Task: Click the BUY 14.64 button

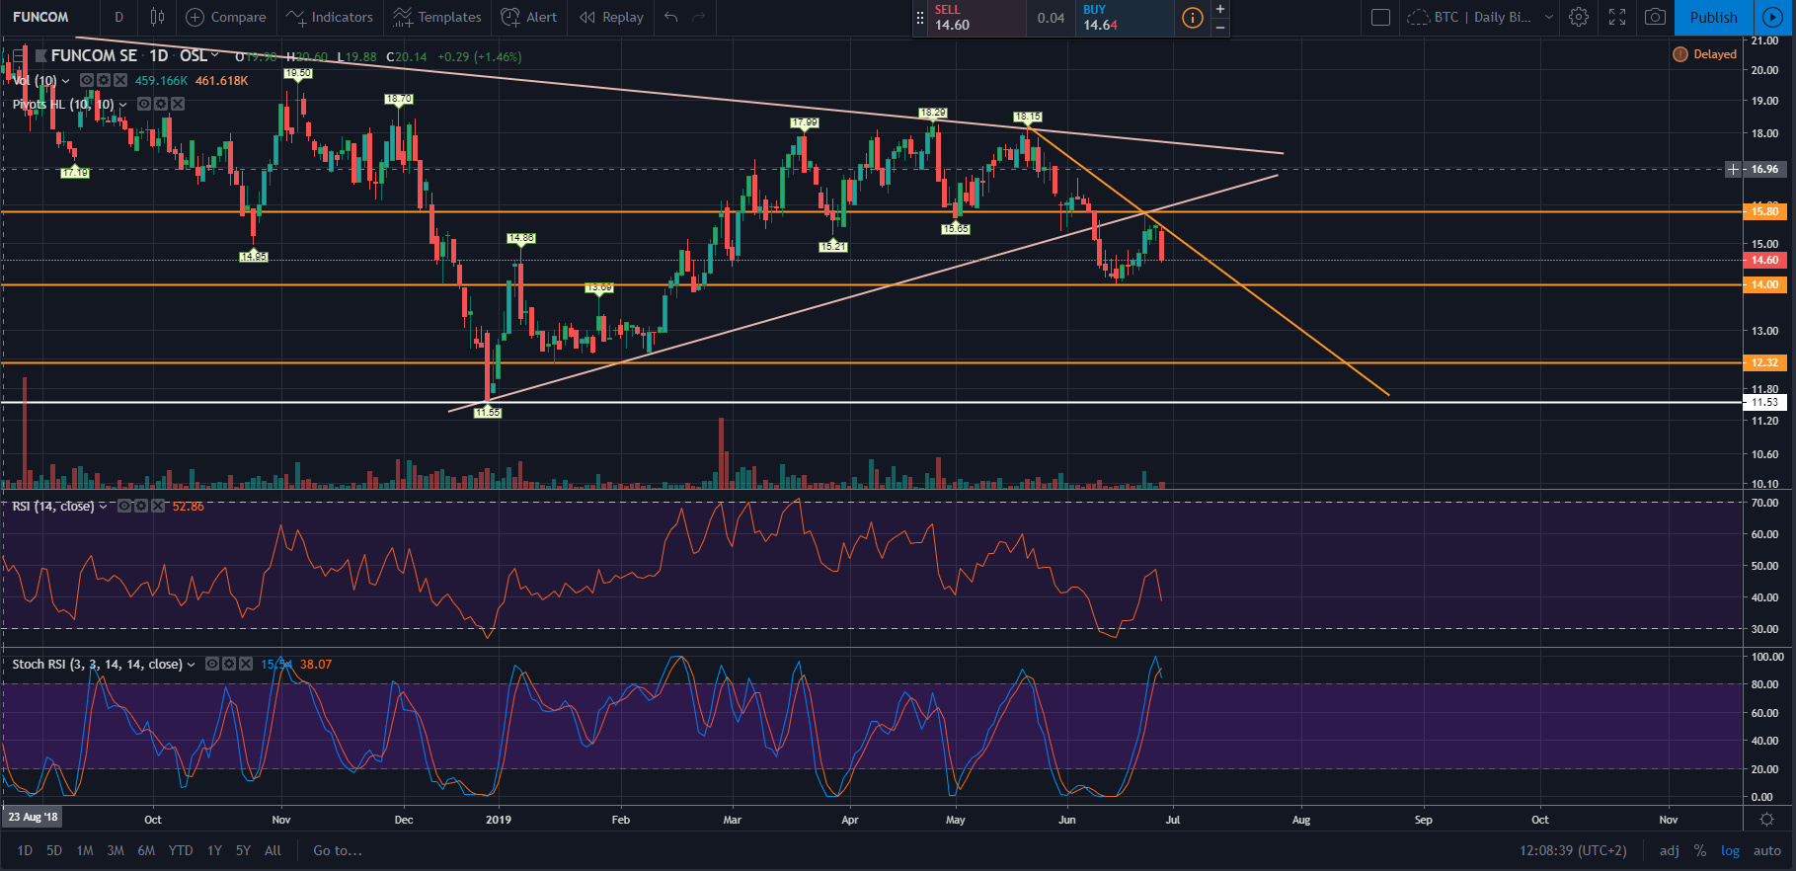Action: pos(1125,18)
